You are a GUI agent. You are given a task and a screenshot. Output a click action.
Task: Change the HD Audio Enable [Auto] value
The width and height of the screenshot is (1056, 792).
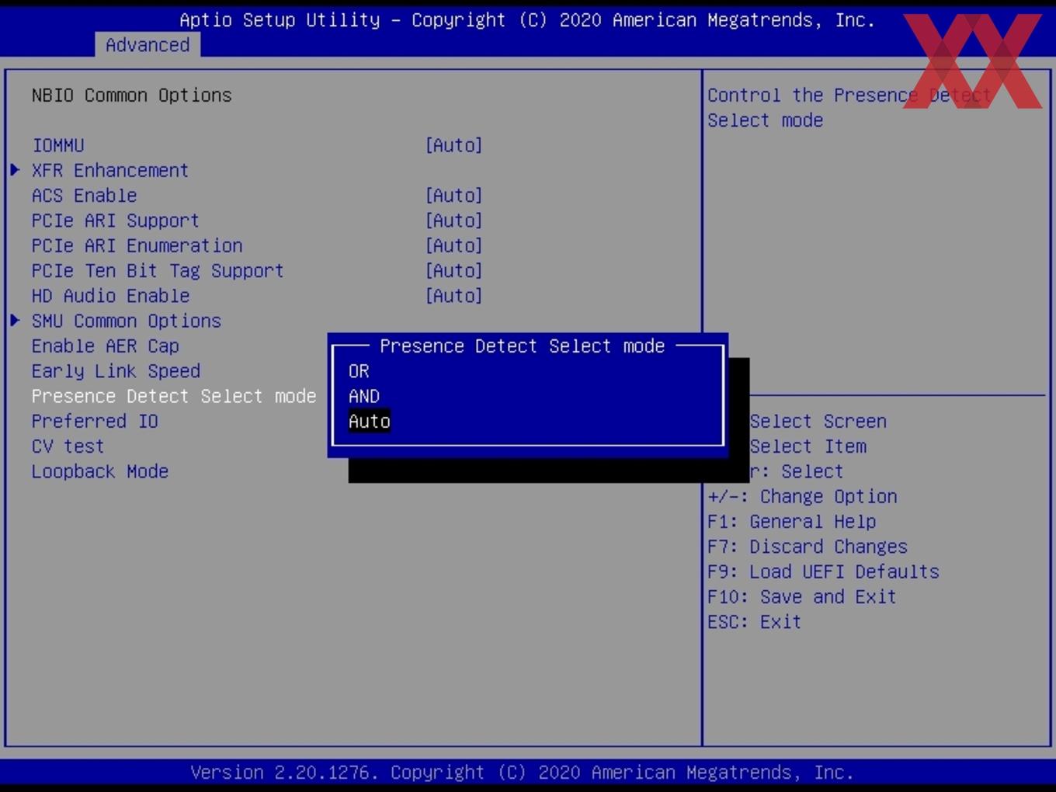point(454,296)
